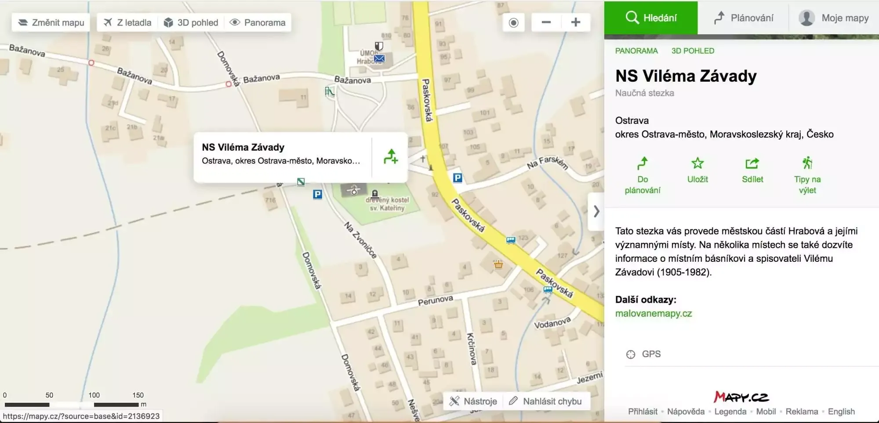This screenshot has width=879, height=423.
Task: Switch to the Plánování tab
Action: (743, 18)
